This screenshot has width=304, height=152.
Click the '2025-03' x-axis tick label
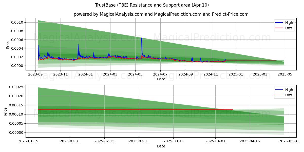(260, 74)
